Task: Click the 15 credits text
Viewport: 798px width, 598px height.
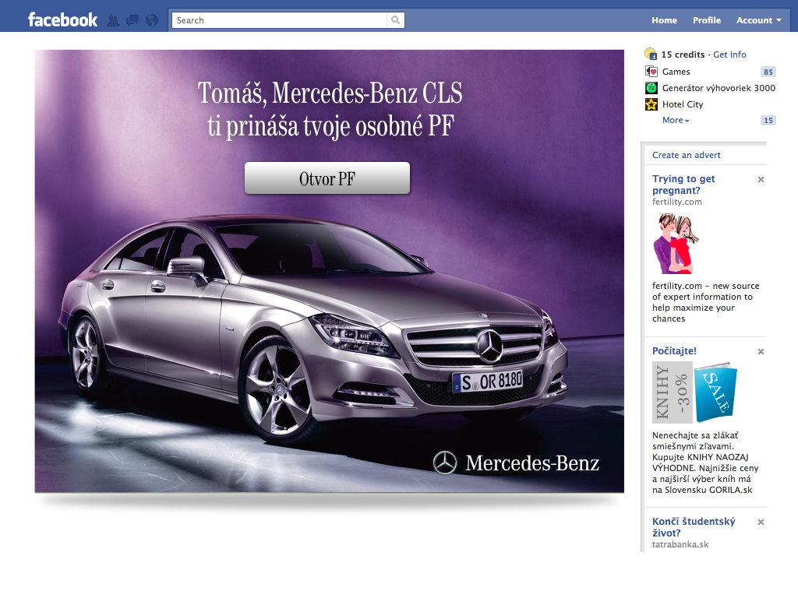Action: (683, 55)
